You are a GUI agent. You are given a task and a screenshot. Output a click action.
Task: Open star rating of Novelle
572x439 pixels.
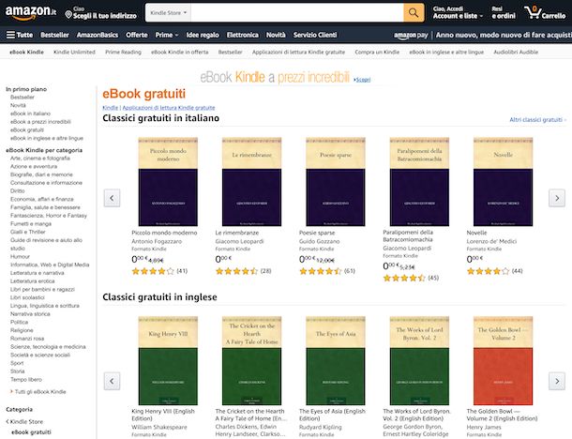(x=489, y=271)
